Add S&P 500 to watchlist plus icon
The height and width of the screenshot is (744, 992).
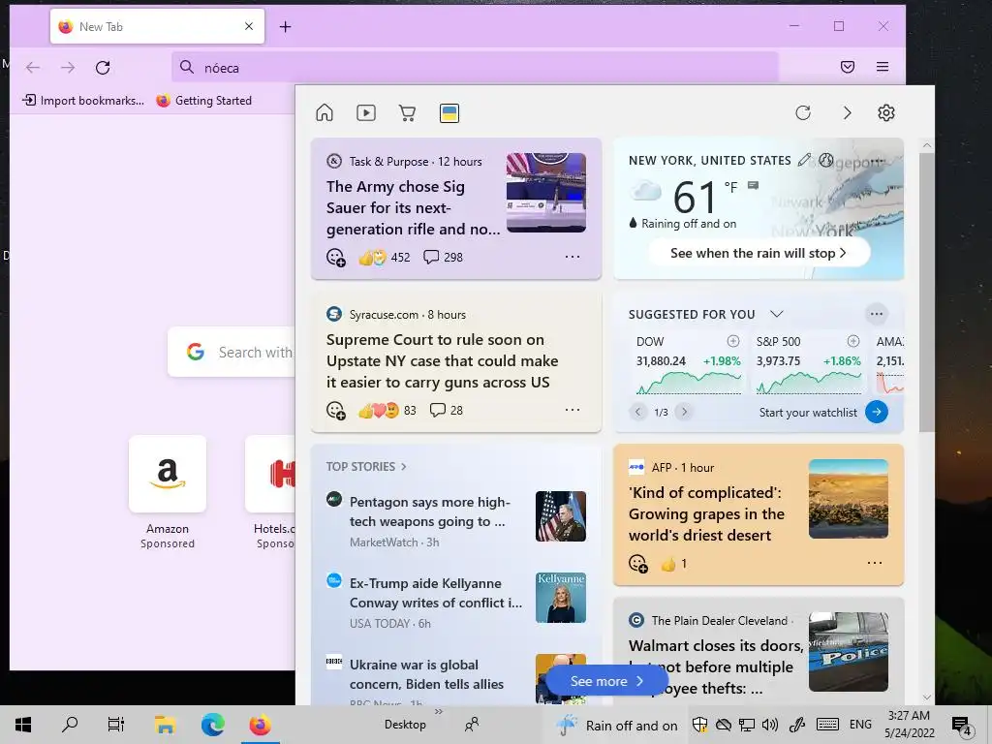pyautogui.click(x=853, y=341)
